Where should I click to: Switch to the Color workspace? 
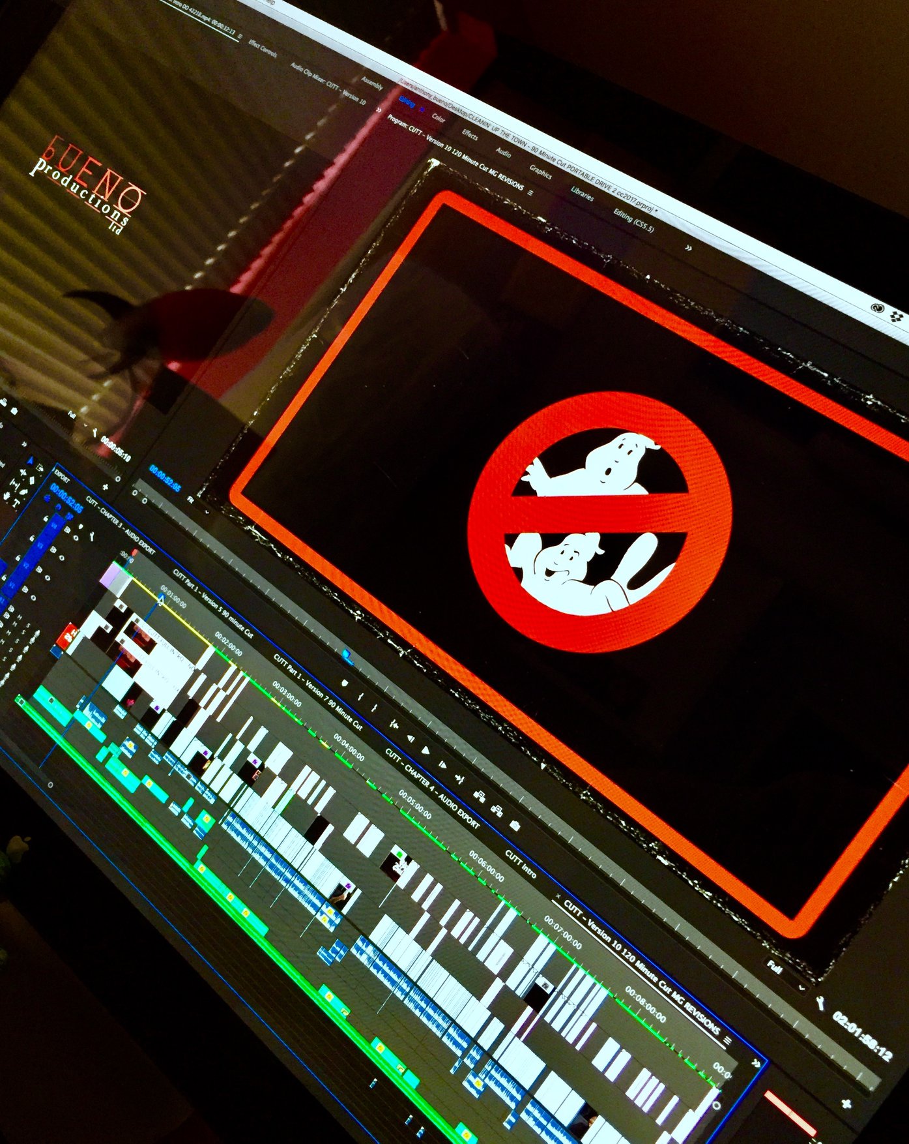(439, 119)
